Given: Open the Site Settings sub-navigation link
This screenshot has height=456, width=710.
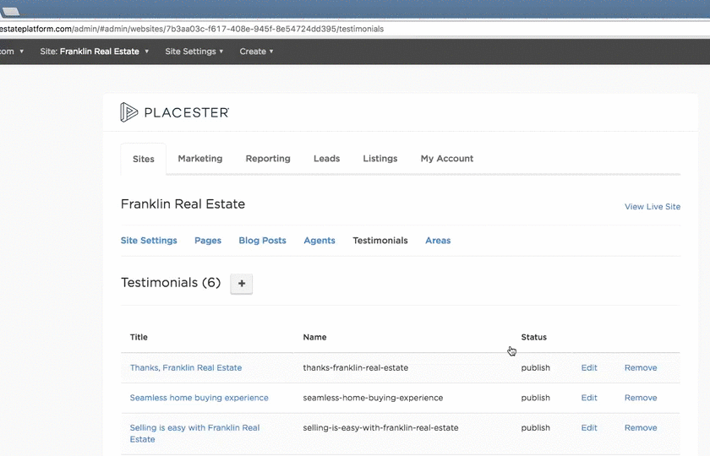Looking at the screenshot, I should coord(149,240).
